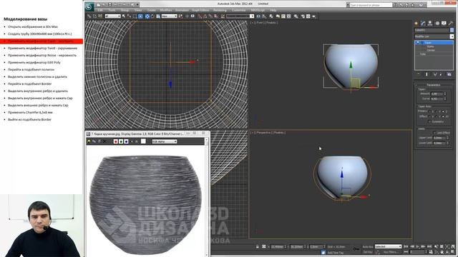Remove modifier from the stack
458x257 pixels.
(x=441, y=74)
